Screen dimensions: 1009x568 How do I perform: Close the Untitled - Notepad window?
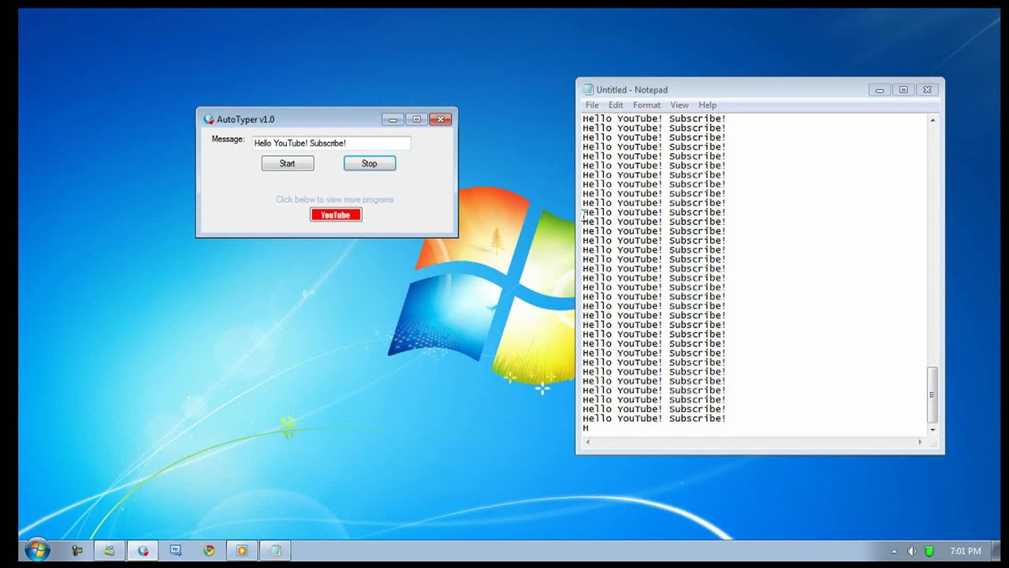tap(927, 90)
